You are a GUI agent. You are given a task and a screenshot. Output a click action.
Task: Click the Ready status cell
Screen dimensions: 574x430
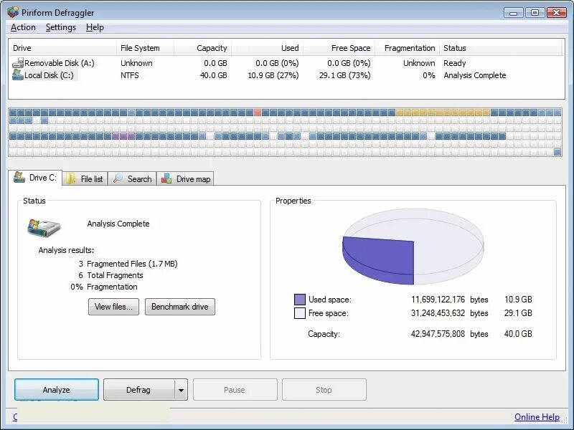[x=455, y=63]
